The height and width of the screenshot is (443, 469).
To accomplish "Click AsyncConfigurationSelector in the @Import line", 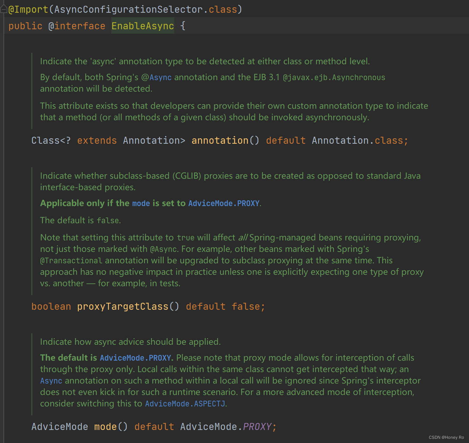I will point(128,10).
